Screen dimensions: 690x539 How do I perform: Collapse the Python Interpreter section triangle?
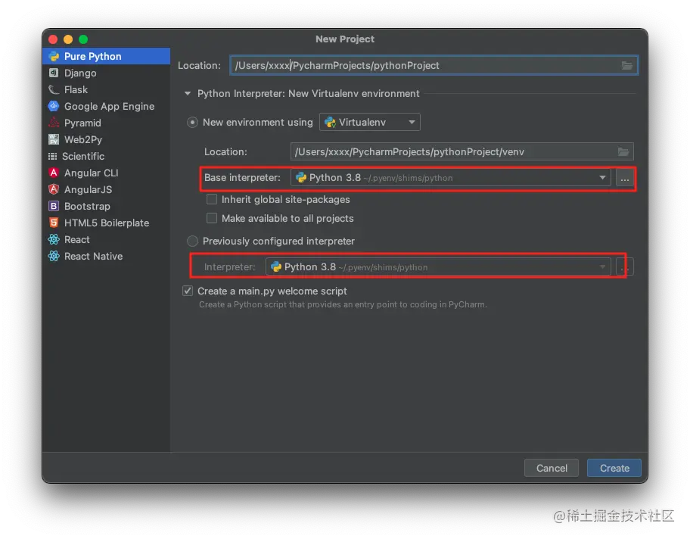[188, 93]
